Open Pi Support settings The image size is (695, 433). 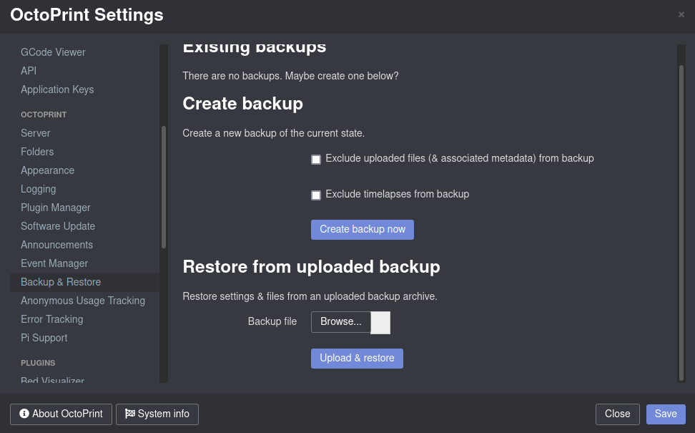[44, 338]
